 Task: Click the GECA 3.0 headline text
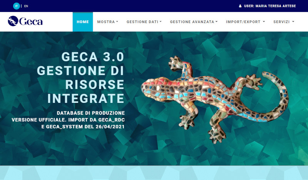(92, 57)
